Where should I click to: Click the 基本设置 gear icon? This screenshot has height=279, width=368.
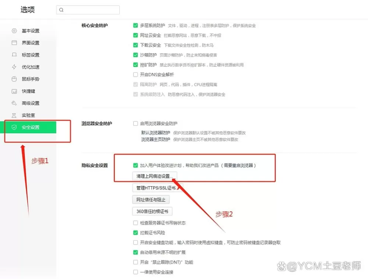(14, 31)
